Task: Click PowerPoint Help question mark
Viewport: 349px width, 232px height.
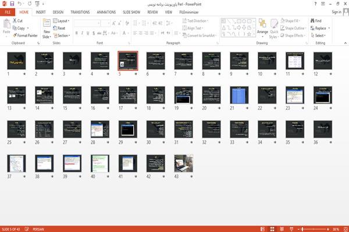Action: click(x=315, y=4)
